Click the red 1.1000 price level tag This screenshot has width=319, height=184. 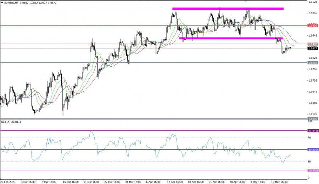coord(313,26)
